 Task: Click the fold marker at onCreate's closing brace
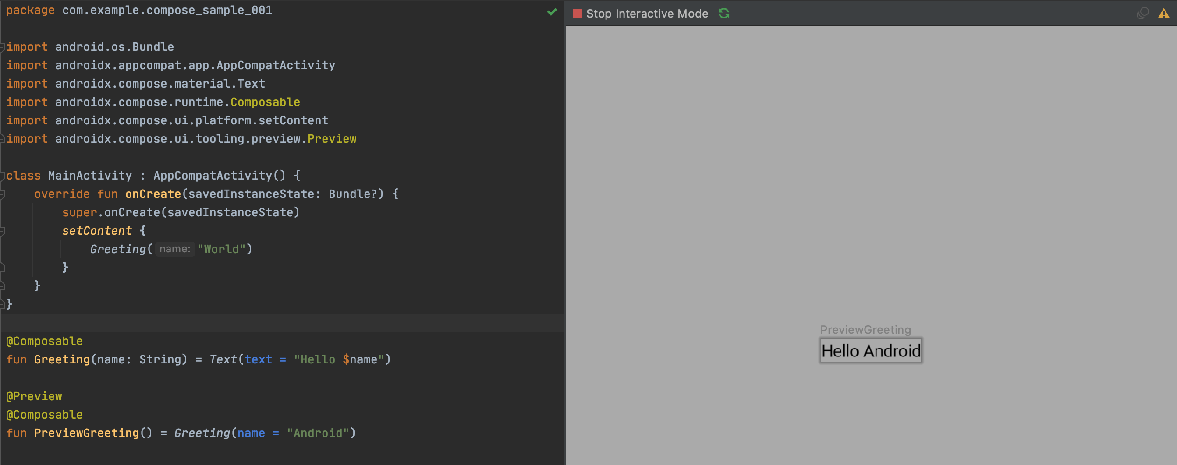click(x=2, y=285)
